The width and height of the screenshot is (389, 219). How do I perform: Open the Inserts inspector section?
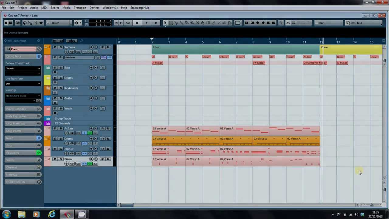[21, 138]
